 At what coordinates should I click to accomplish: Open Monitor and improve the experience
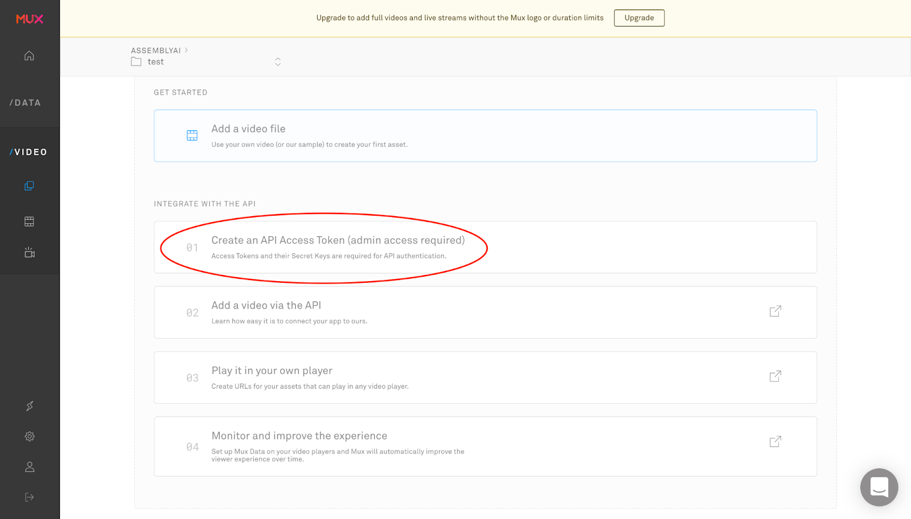[485, 447]
